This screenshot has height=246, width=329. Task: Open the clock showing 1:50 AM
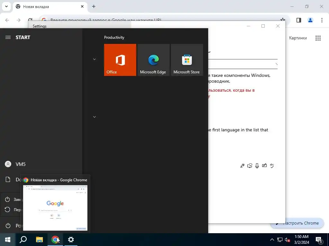pyautogui.click(x=301, y=240)
